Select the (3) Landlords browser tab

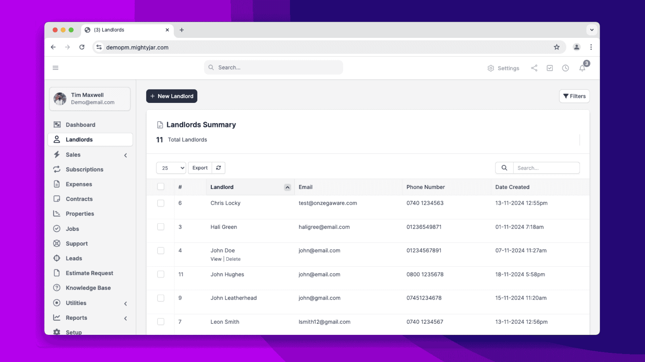(x=127, y=30)
